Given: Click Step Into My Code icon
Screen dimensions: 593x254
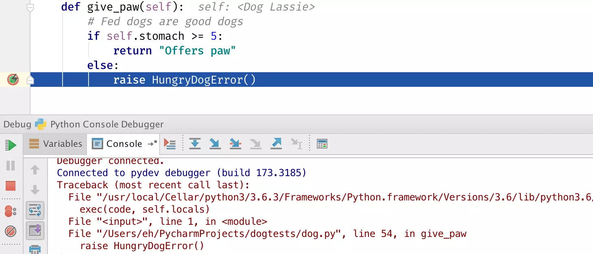Looking at the screenshot, I should click(235, 144).
